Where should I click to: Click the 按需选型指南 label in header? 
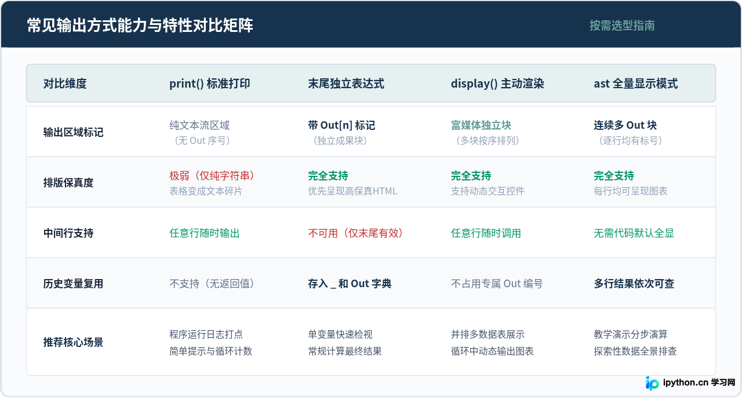(x=622, y=26)
